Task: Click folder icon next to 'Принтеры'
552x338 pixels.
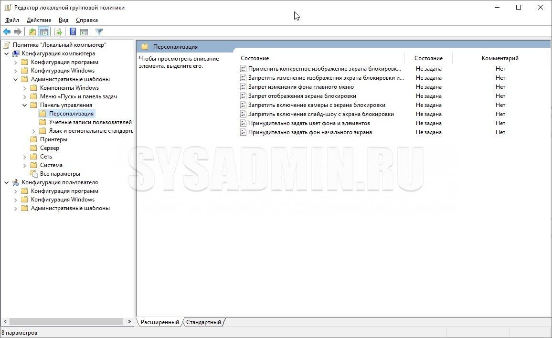Action: [33, 139]
